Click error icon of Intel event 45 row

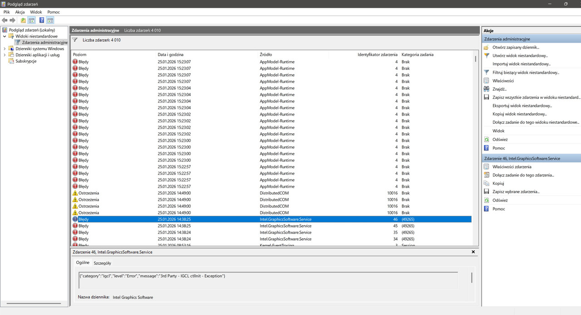(75, 226)
